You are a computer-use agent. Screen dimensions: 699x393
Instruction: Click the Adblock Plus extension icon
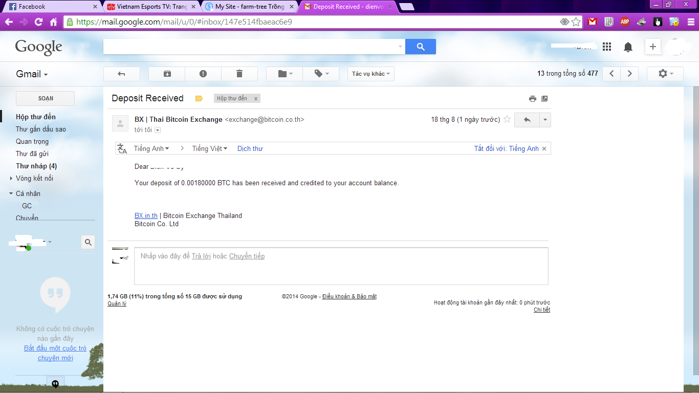(x=625, y=22)
